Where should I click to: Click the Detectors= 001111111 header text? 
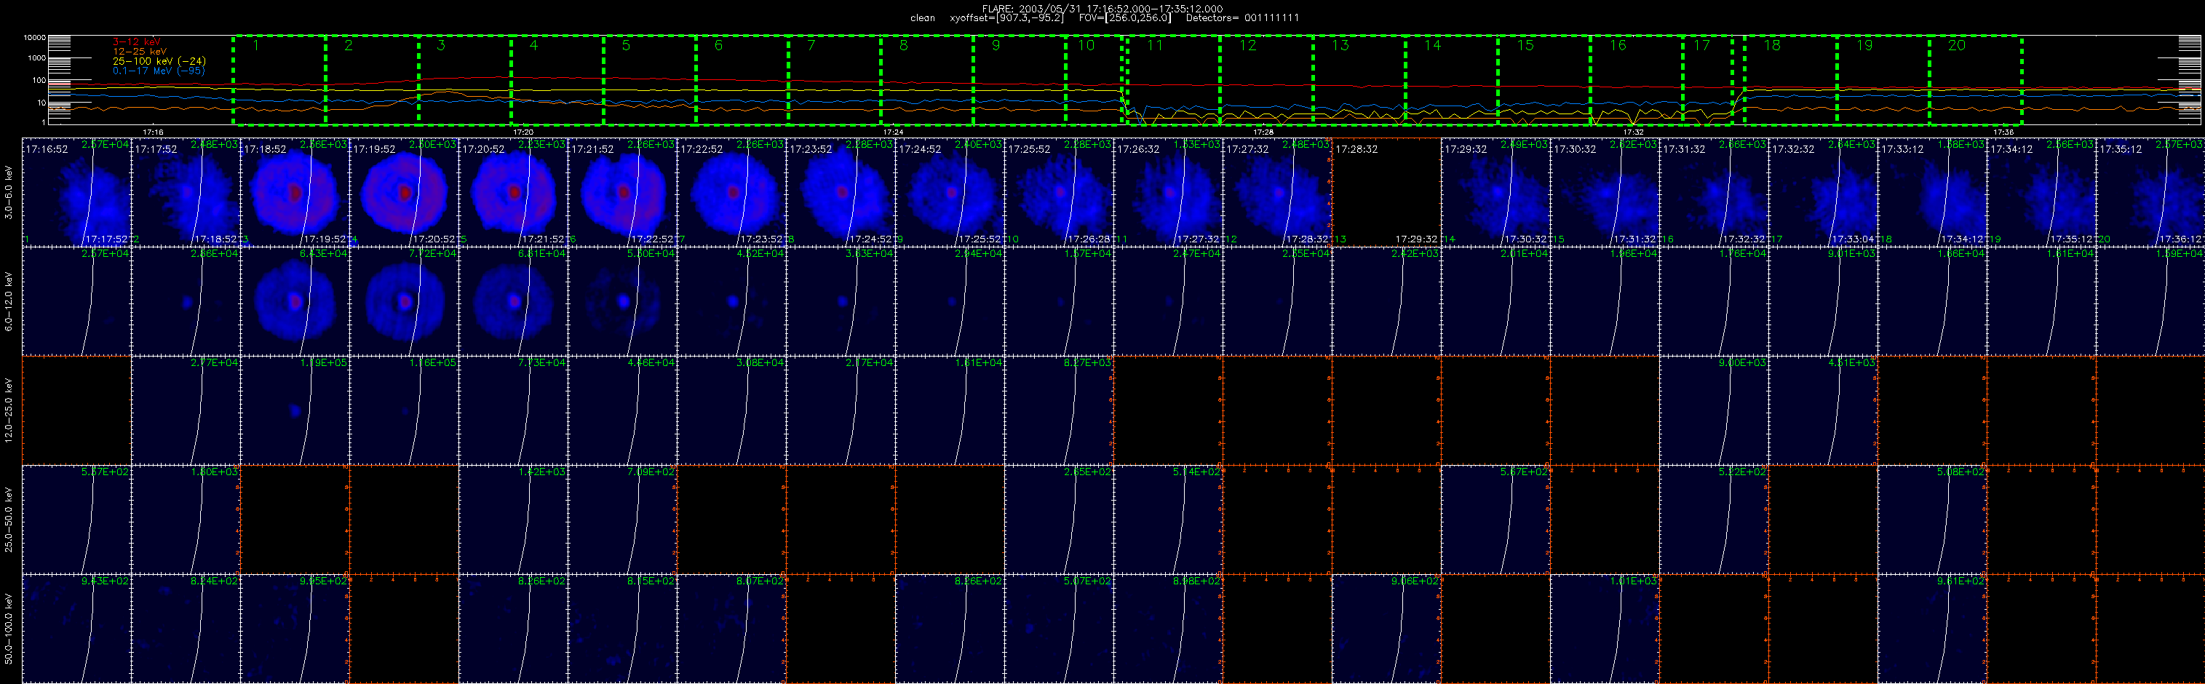coord(1242,18)
